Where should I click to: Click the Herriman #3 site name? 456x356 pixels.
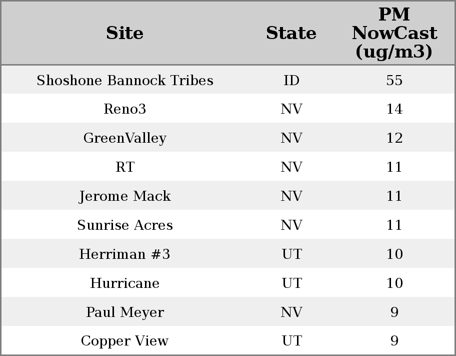[x=125, y=254]
